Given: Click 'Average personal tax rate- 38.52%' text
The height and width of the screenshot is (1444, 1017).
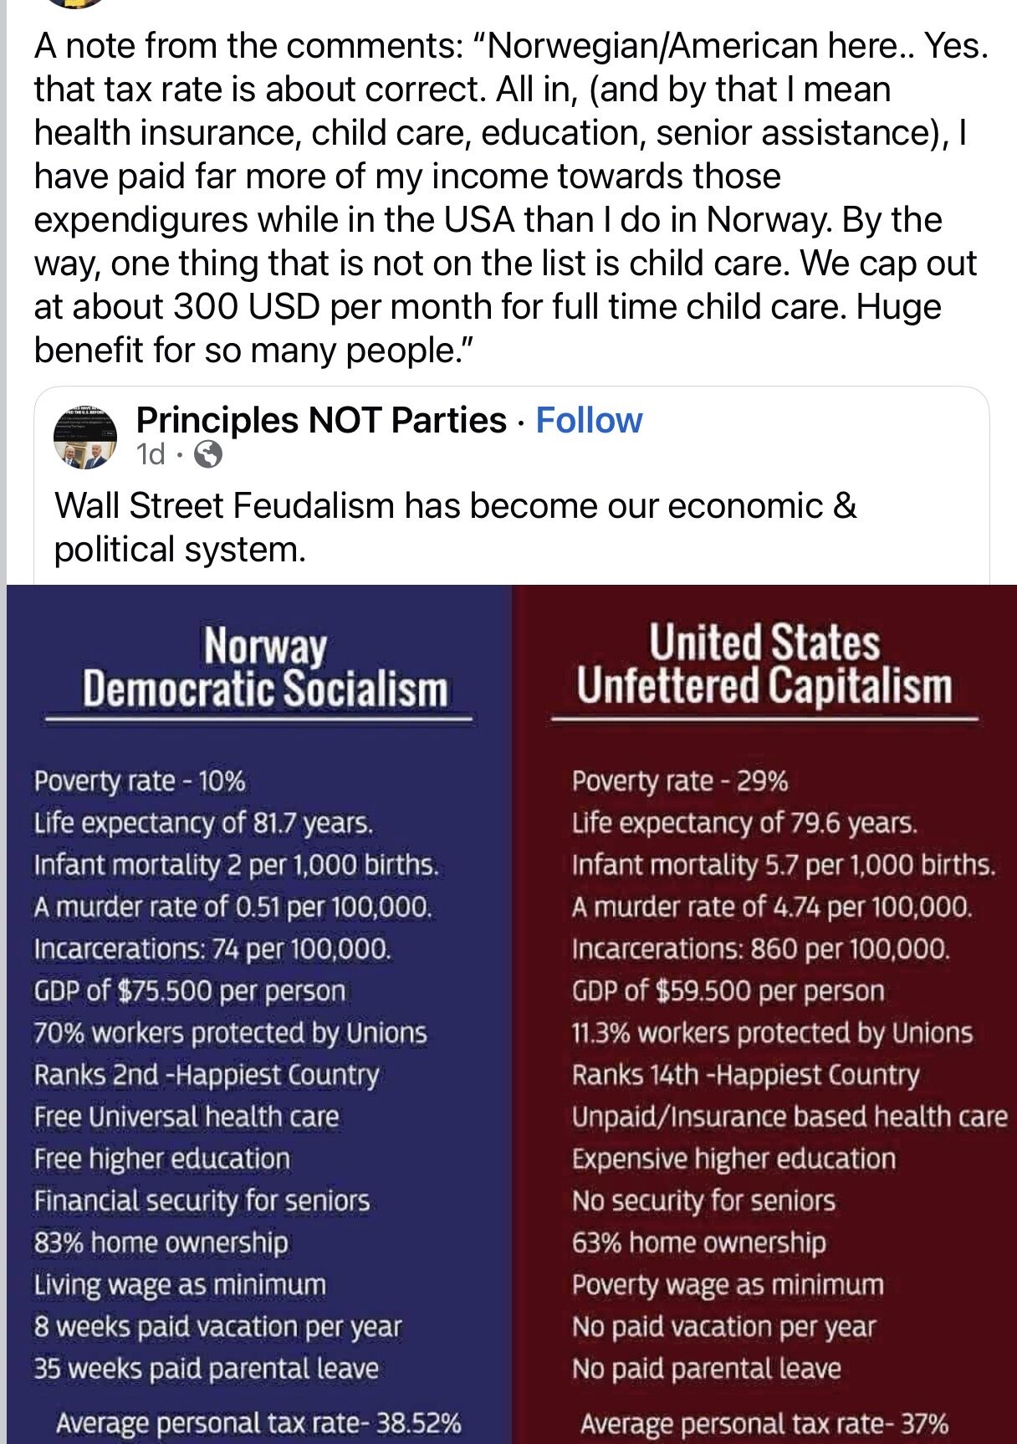Looking at the screenshot, I should coord(258,1423).
